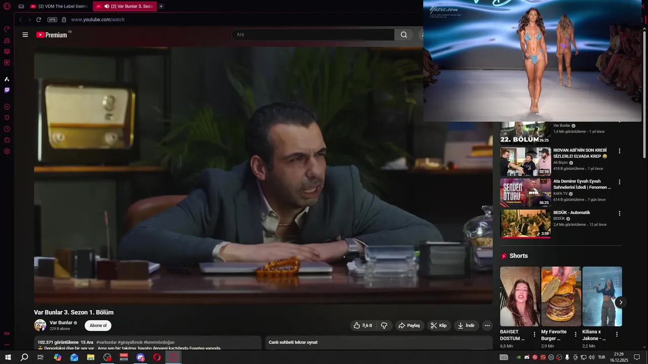Open Task View on taskbar
The width and height of the screenshot is (648, 364).
pyautogui.click(x=40, y=357)
